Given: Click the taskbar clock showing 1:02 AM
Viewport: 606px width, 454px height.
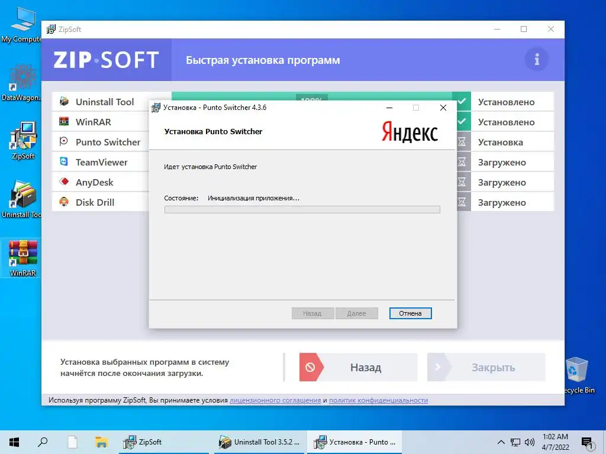Looking at the screenshot, I should tap(555, 442).
